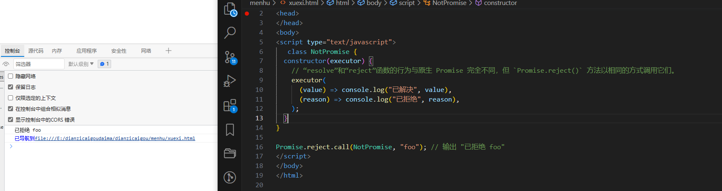Click the class NotPromise declaration text
The height and width of the screenshot is (191, 722).
(x=322, y=52)
